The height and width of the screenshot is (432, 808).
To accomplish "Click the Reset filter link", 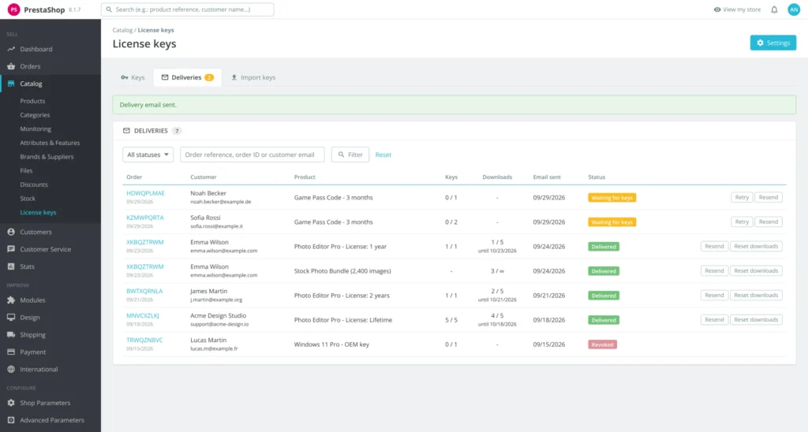I will pyautogui.click(x=383, y=155).
